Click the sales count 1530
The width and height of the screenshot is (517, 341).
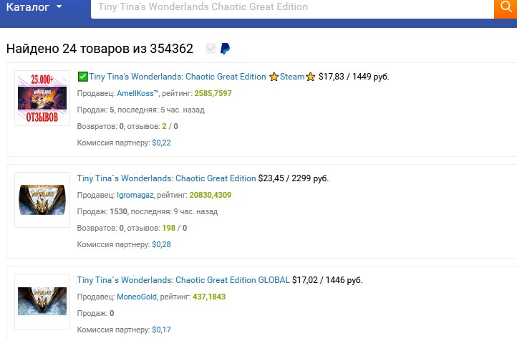[x=118, y=211]
